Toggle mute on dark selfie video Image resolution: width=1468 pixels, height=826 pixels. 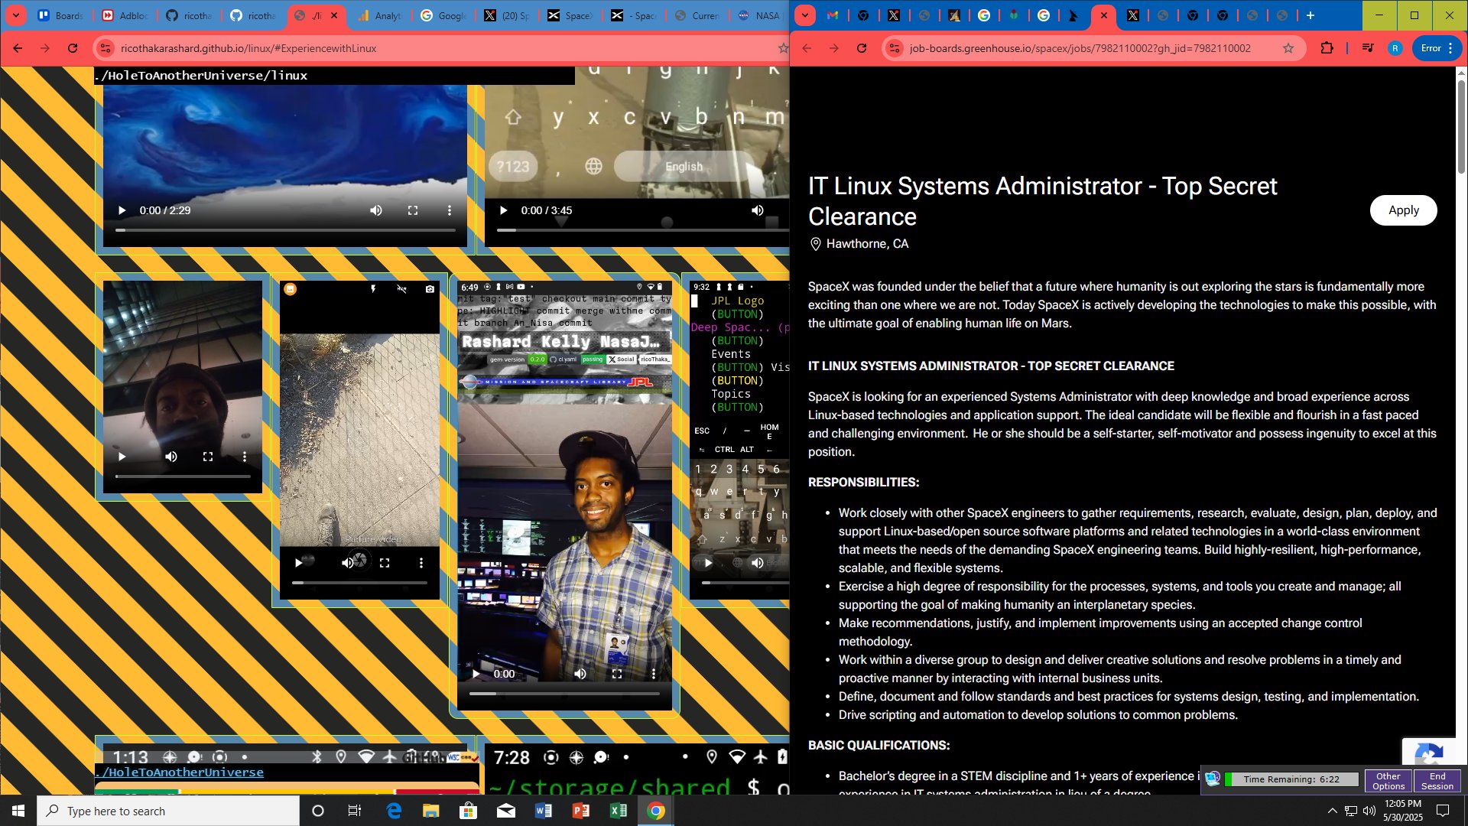(x=171, y=457)
